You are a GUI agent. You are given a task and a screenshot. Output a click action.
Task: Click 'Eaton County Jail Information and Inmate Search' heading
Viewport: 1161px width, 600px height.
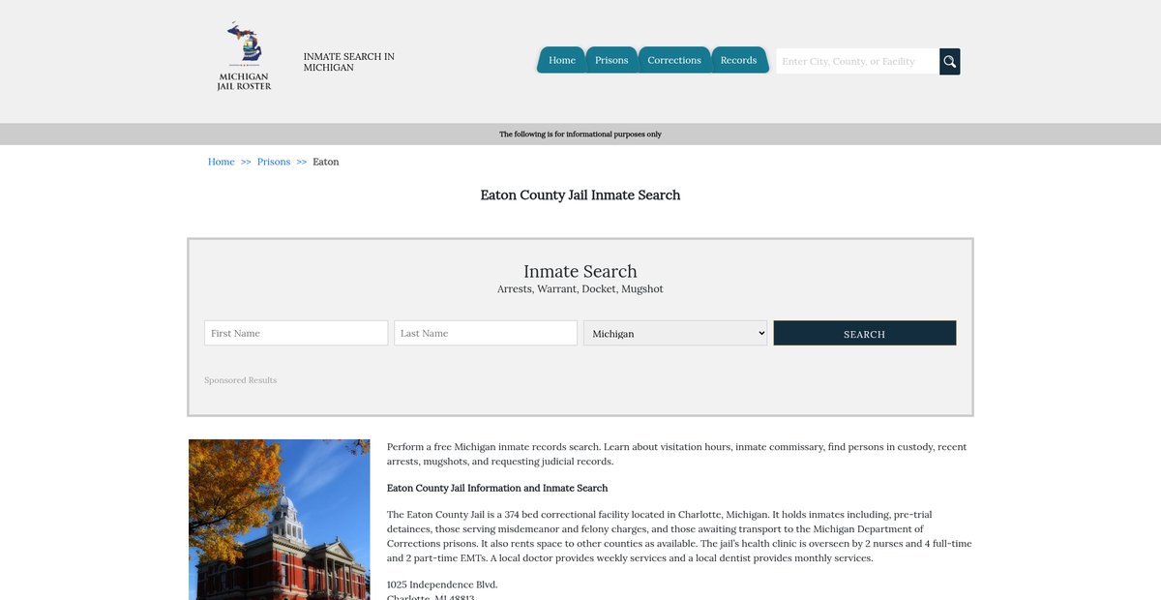(497, 488)
